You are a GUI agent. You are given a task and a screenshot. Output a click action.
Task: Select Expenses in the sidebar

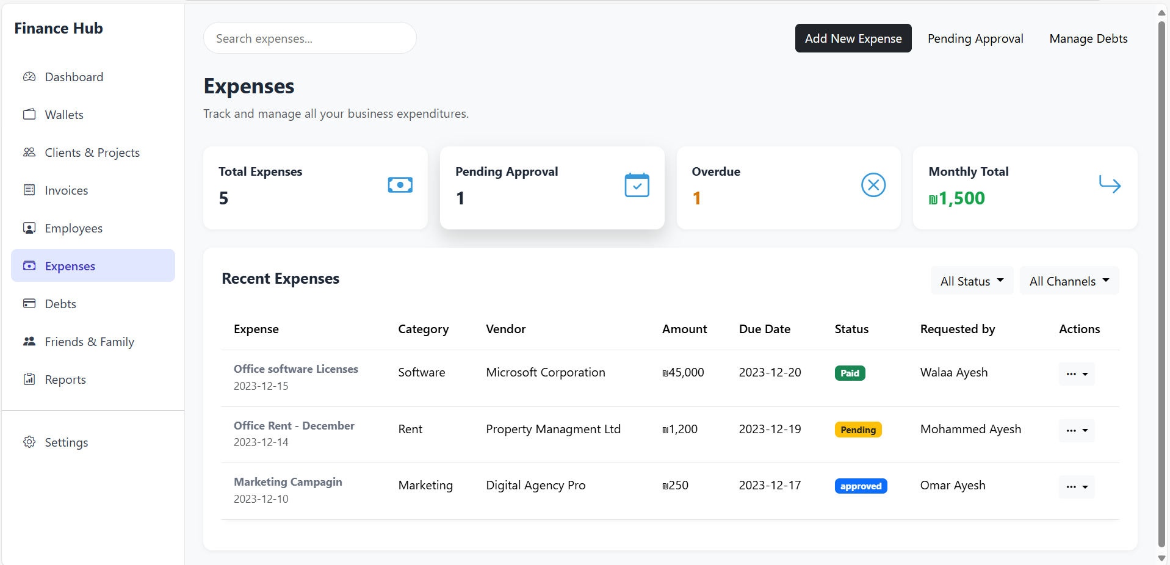[93, 265]
